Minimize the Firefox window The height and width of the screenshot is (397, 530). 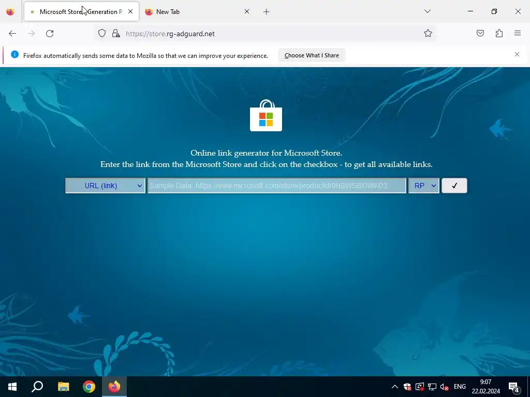coord(470,11)
